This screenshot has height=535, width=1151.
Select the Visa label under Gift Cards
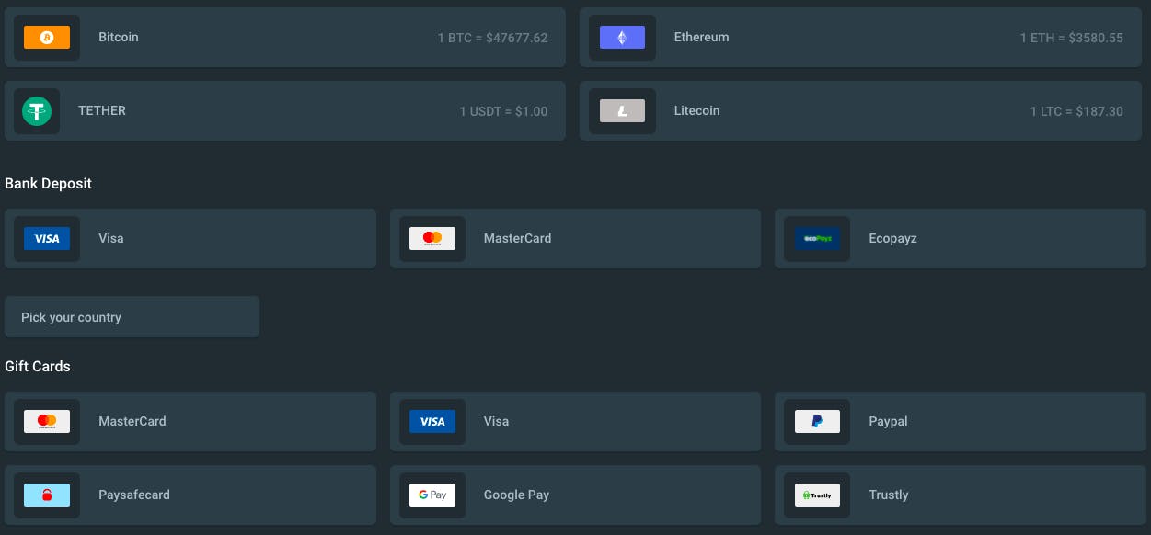[x=496, y=422]
